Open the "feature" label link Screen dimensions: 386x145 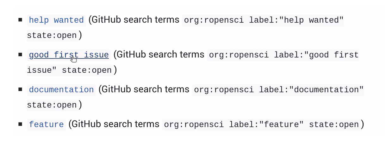[x=46, y=124]
